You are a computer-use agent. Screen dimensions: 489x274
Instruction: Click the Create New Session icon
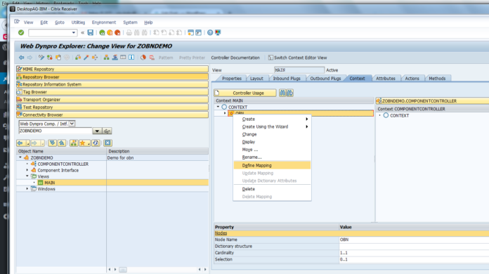(190, 32)
